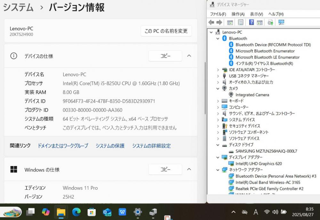Open ドメインまたはワークグループ link
Viewport: 320px width, 220px height.
63,146
